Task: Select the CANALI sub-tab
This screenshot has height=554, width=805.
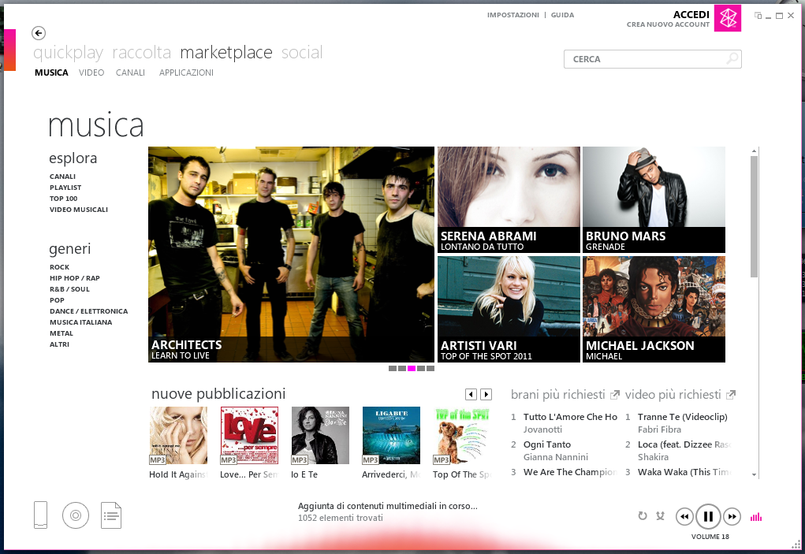Action: click(130, 73)
